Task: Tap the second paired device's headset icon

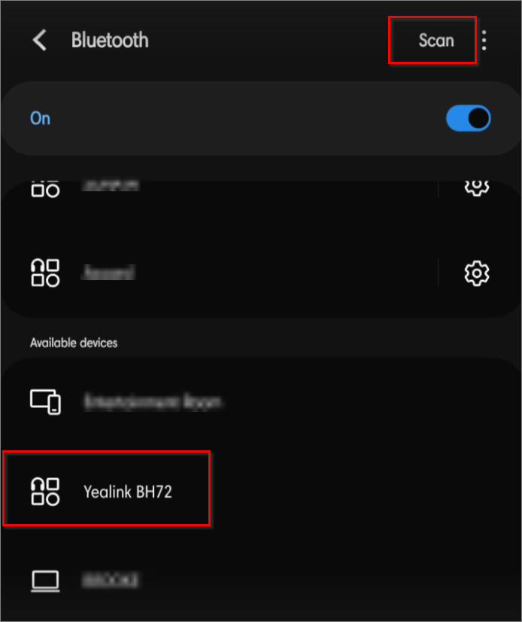Action: tap(44, 273)
